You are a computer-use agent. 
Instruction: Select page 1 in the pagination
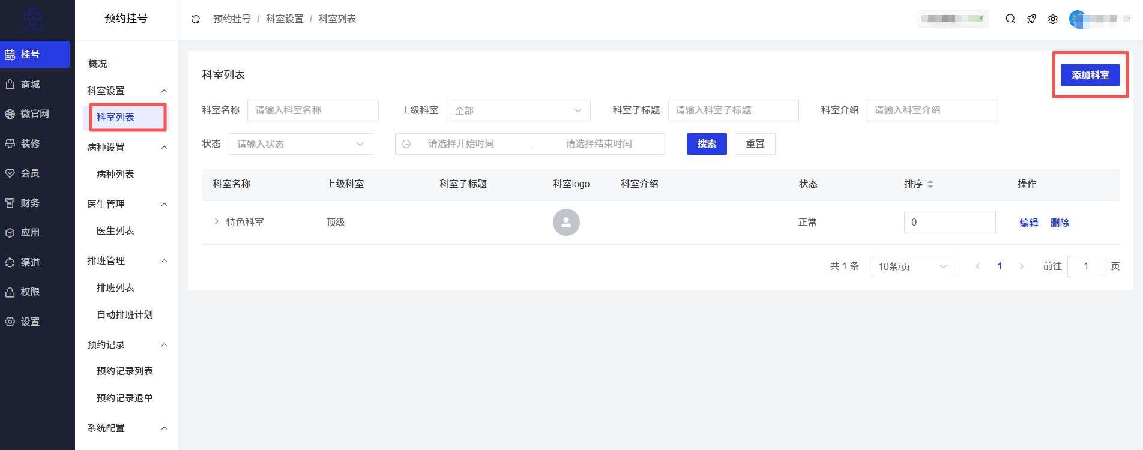coord(1000,266)
